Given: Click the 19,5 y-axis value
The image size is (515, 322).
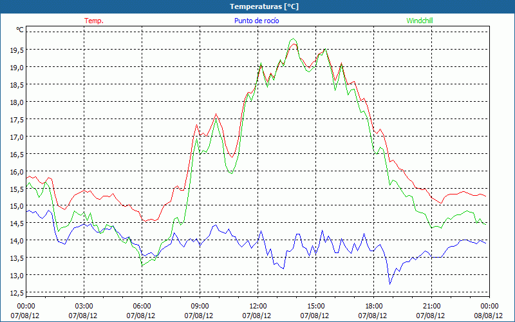Looking at the screenshot, I should click(17, 50).
